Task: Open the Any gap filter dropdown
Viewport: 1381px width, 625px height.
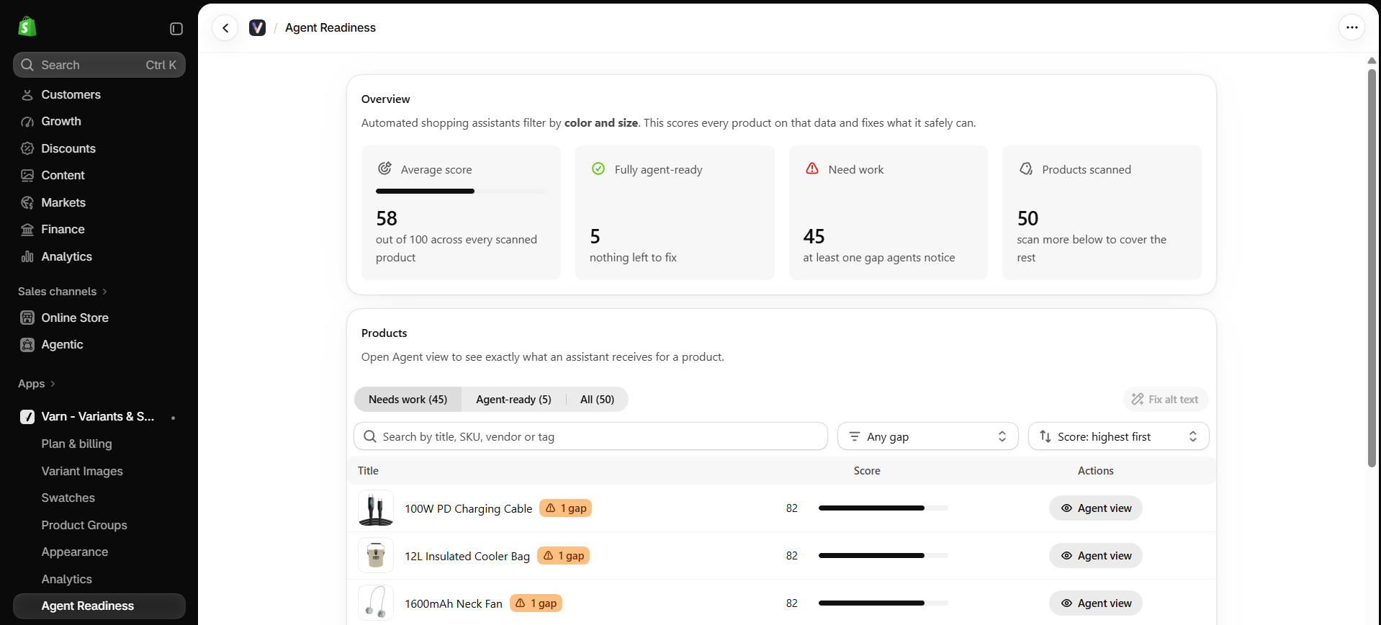Action: (x=927, y=436)
